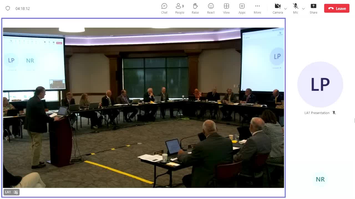The image size is (355, 199).
Task: Click the muted mic icon beside LA1 Presentation
Action: coord(334,113)
